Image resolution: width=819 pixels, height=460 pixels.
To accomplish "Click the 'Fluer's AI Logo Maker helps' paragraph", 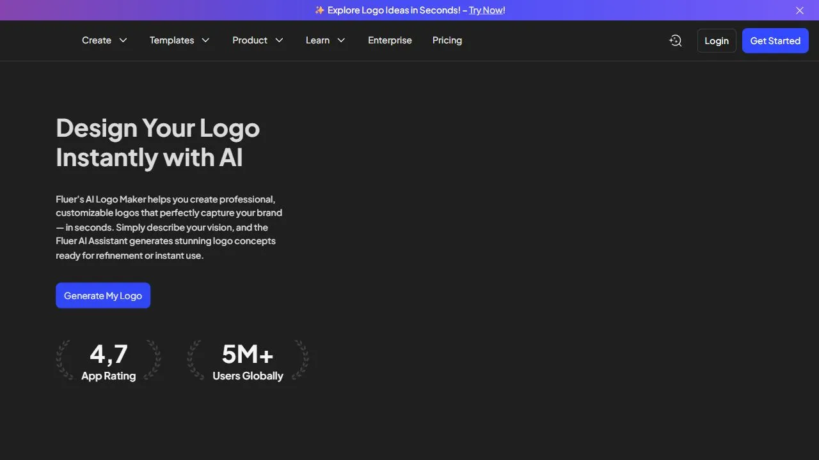I will point(169,227).
